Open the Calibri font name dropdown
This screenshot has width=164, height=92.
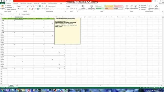click(26, 6)
